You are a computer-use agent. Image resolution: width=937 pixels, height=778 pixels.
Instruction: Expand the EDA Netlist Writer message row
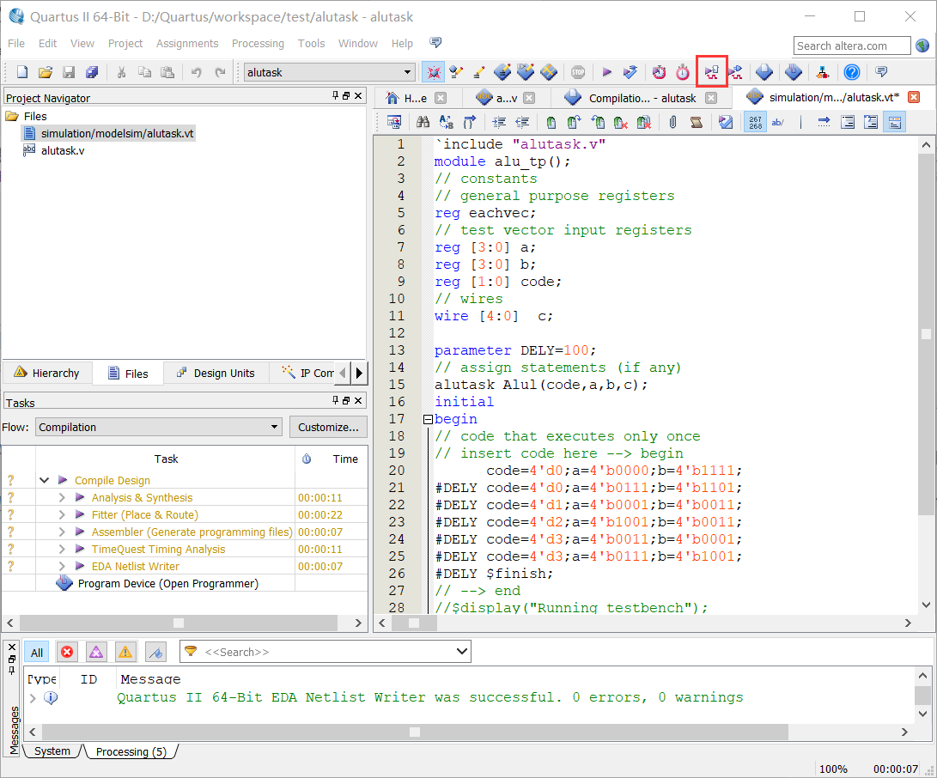(33, 697)
